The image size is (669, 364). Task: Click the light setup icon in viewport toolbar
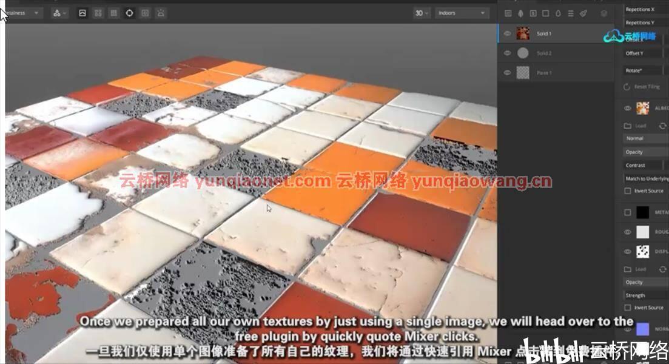(161, 13)
